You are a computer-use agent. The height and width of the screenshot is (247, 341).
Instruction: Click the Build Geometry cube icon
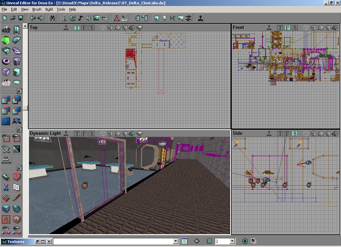pos(157,18)
